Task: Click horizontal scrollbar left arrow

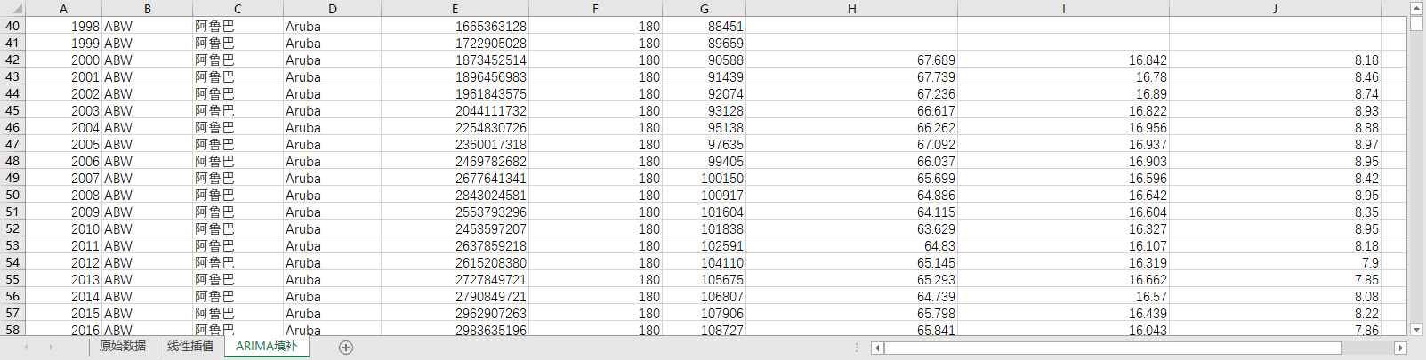Action: [x=877, y=348]
